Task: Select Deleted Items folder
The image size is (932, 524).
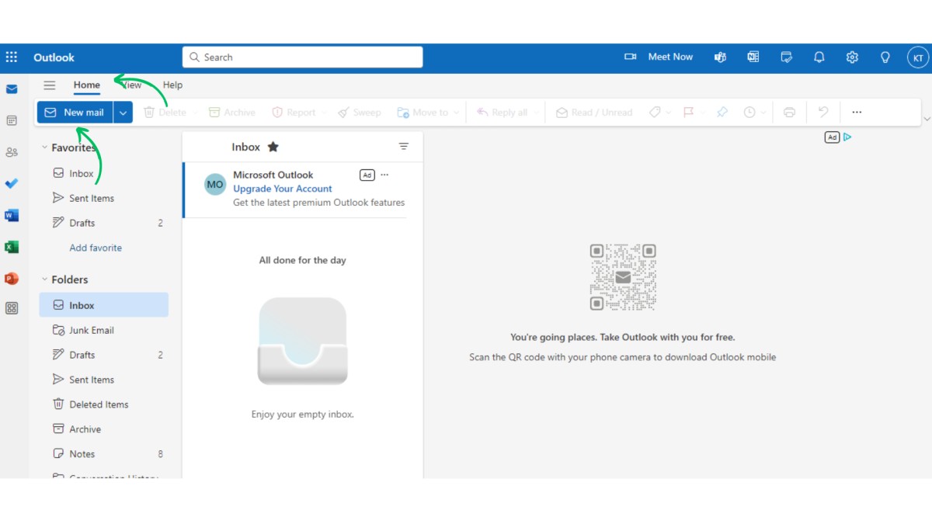Action: tap(104, 404)
